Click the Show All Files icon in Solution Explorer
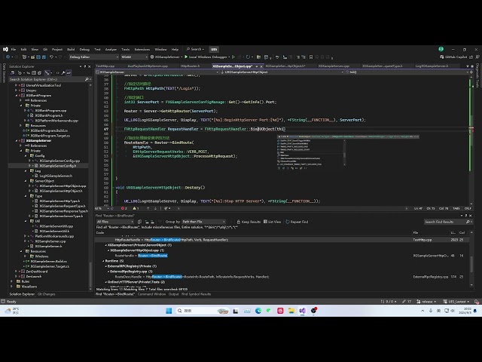The height and width of the screenshot is (362, 482). click(x=40, y=72)
